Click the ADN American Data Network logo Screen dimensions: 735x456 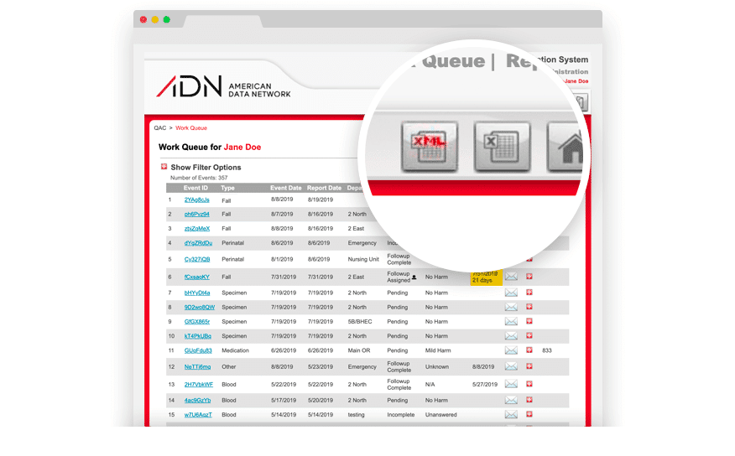tap(223, 86)
